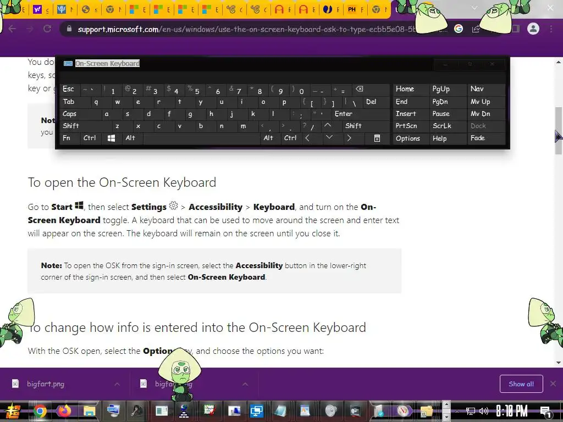Tap the up arrow key on the On-Screen Keyboard

click(328, 126)
